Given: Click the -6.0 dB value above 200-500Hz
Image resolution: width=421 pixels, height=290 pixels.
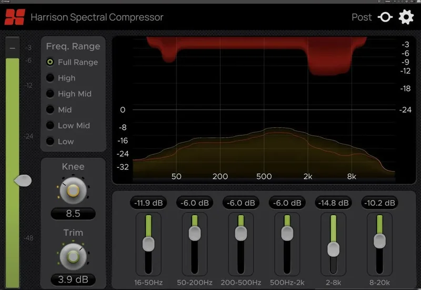Looking at the screenshot, I should [241, 203].
